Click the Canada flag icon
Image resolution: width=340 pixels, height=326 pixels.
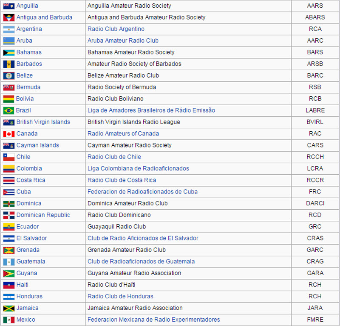coord(9,134)
